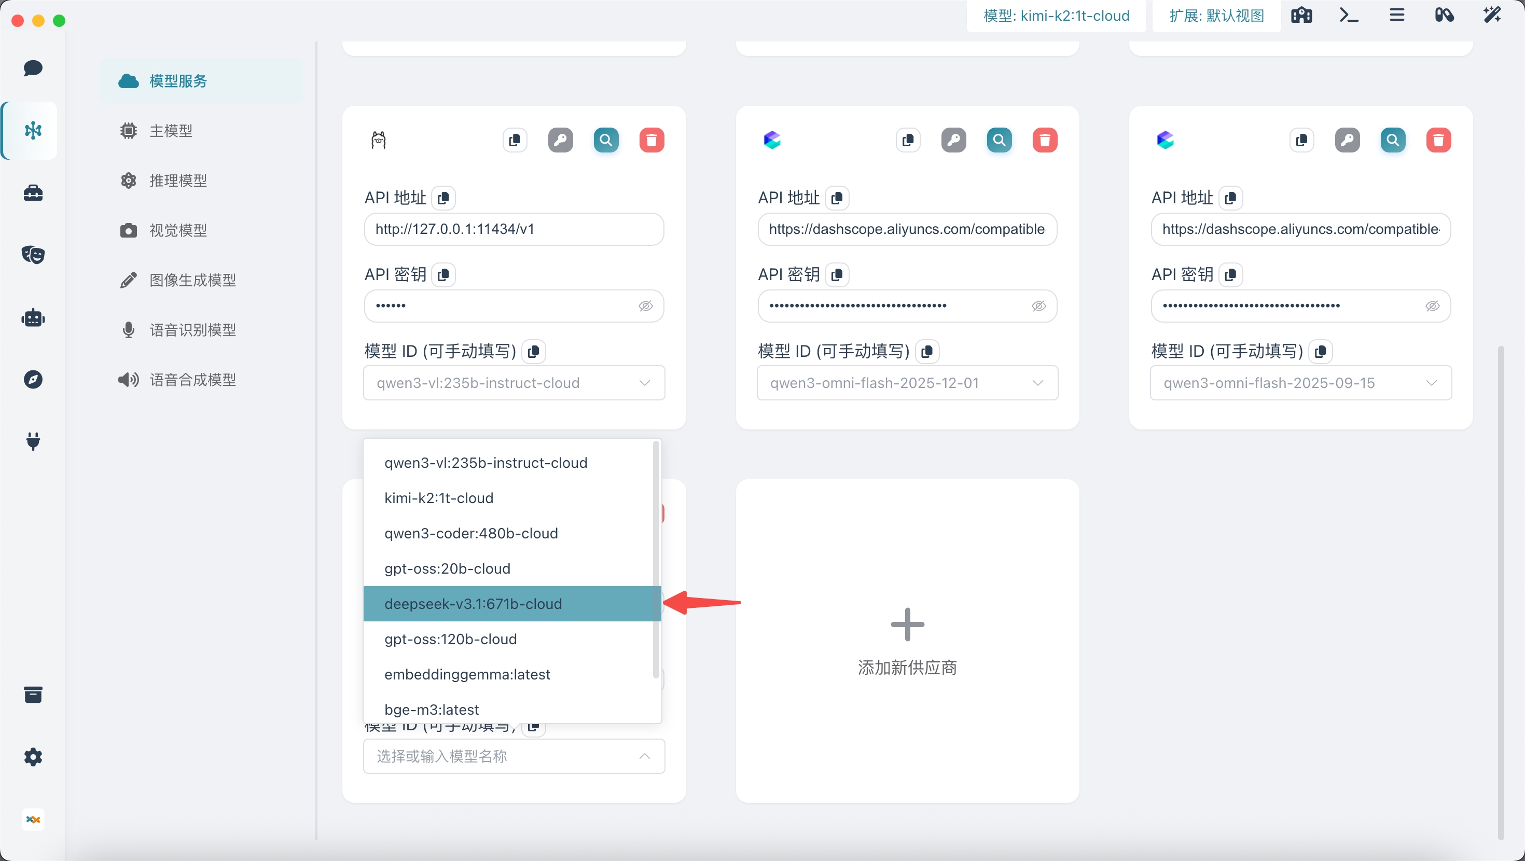Delete the Ollama provider card
Image resolution: width=1525 pixels, height=861 pixels.
(652, 141)
